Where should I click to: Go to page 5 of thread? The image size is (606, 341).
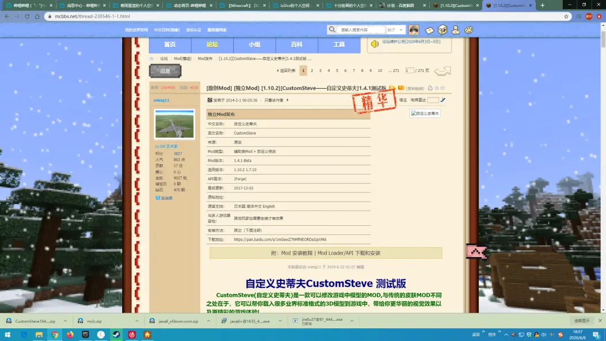click(337, 71)
